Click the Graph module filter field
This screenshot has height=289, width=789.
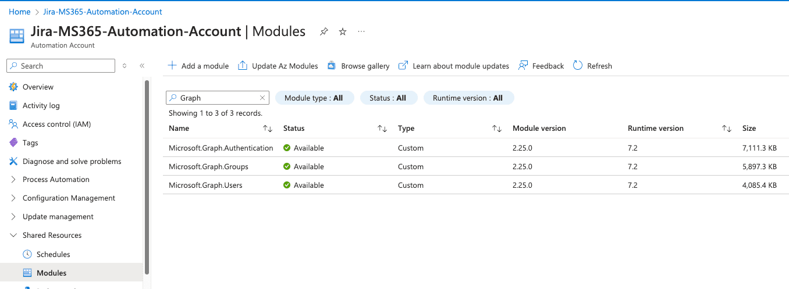click(x=218, y=98)
